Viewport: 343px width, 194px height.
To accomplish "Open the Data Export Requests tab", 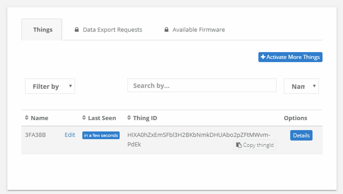I will (108, 30).
